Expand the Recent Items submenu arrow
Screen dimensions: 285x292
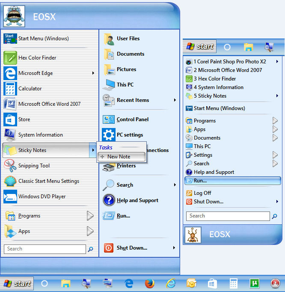point(175,100)
